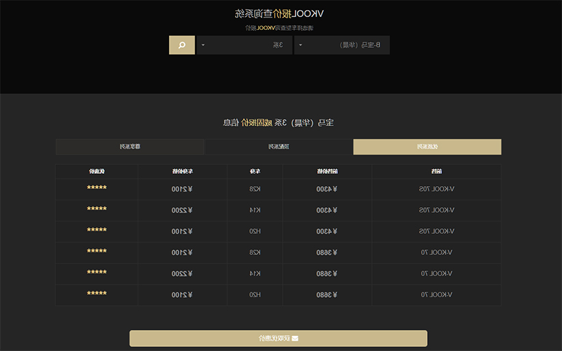Click stars in the V-KOOL 70S K14 row
Viewport: 562px width, 351px height.
click(97, 209)
